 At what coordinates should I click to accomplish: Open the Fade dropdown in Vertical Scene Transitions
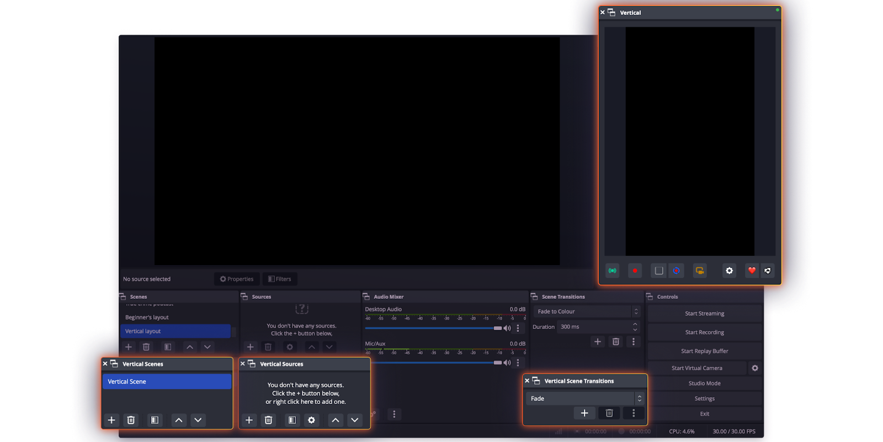coord(585,398)
